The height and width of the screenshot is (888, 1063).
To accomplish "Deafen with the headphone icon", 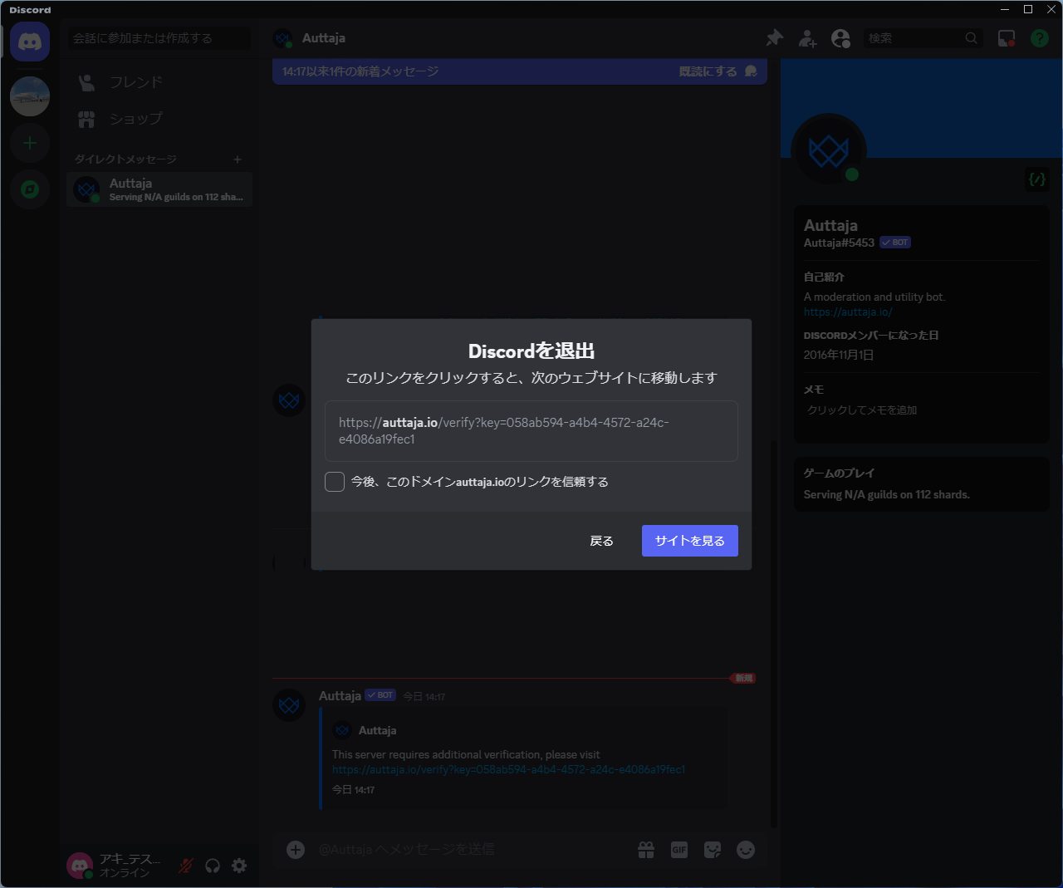I will (212, 865).
